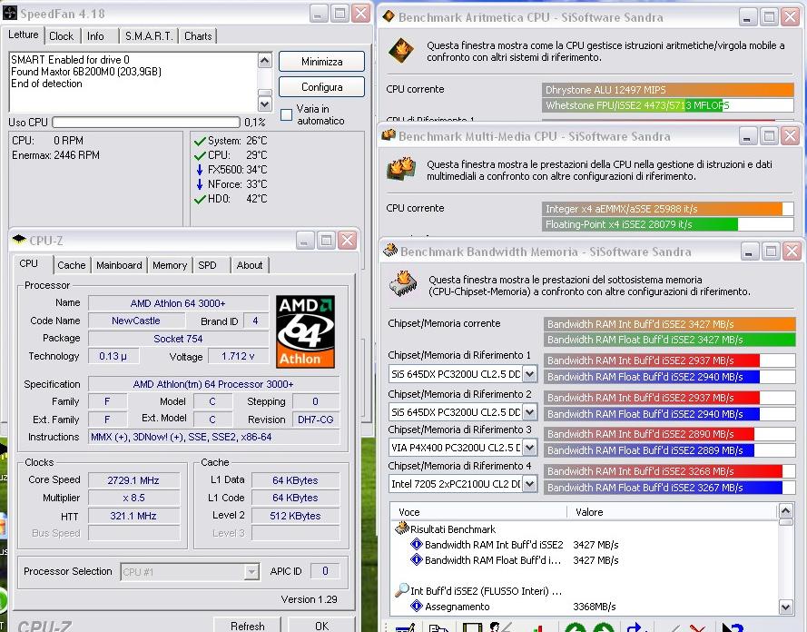This screenshot has height=632, width=807.
Task: Click the green back arrow in Sandra toolbar
Action: [575, 627]
